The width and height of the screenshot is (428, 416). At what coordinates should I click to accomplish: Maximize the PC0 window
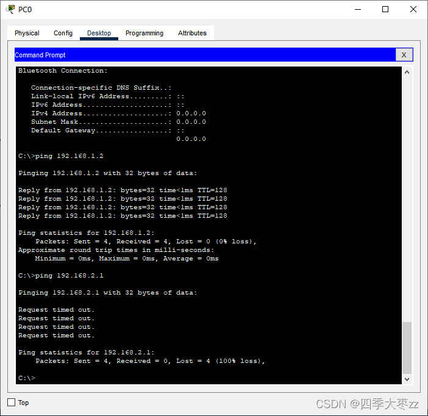(385, 9)
